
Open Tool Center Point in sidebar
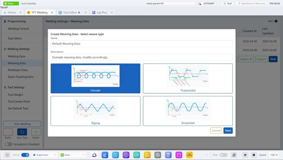19,102
